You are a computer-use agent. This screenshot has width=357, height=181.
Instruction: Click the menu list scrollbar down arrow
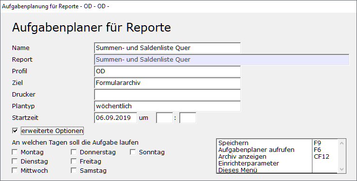342,169
